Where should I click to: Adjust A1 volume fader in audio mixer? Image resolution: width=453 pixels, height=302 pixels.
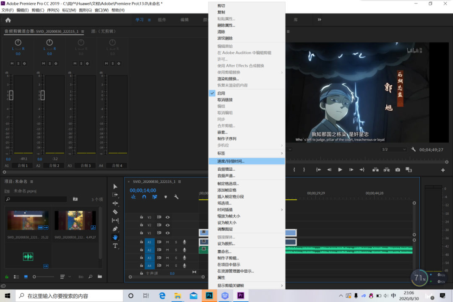pyautogui.click(x=11, y=95)
